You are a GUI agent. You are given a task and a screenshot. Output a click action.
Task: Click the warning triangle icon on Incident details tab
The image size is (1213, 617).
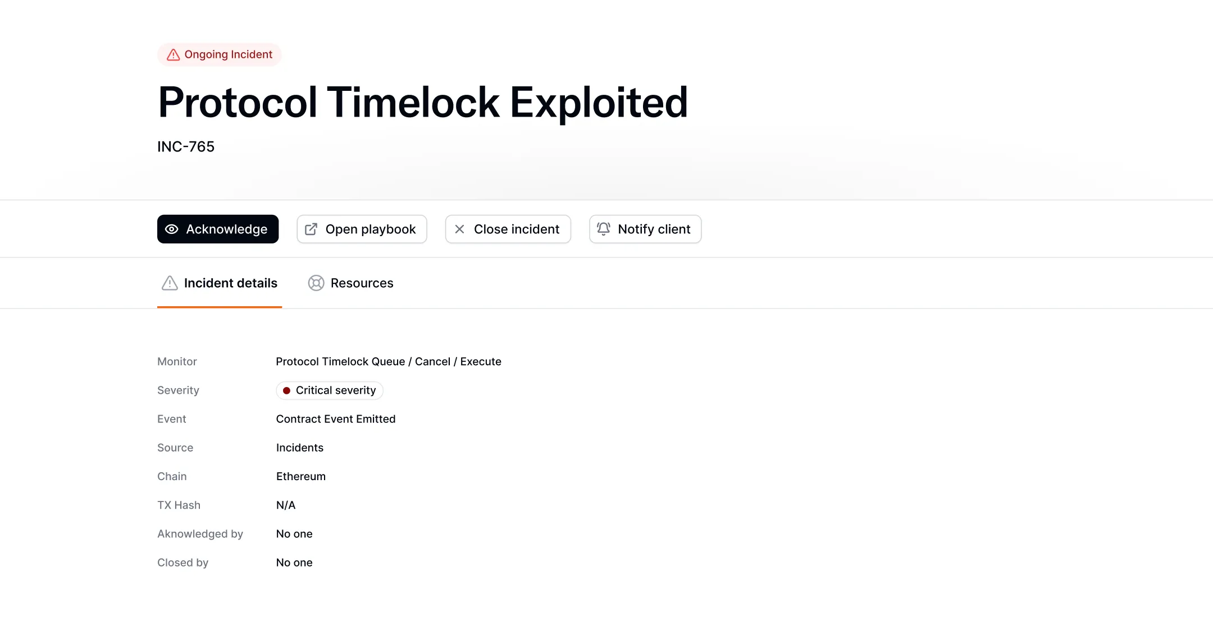pyautogui.click(x=170, y=283)
